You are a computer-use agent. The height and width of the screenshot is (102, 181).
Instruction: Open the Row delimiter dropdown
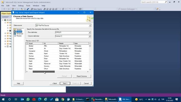tap(90, 33)
